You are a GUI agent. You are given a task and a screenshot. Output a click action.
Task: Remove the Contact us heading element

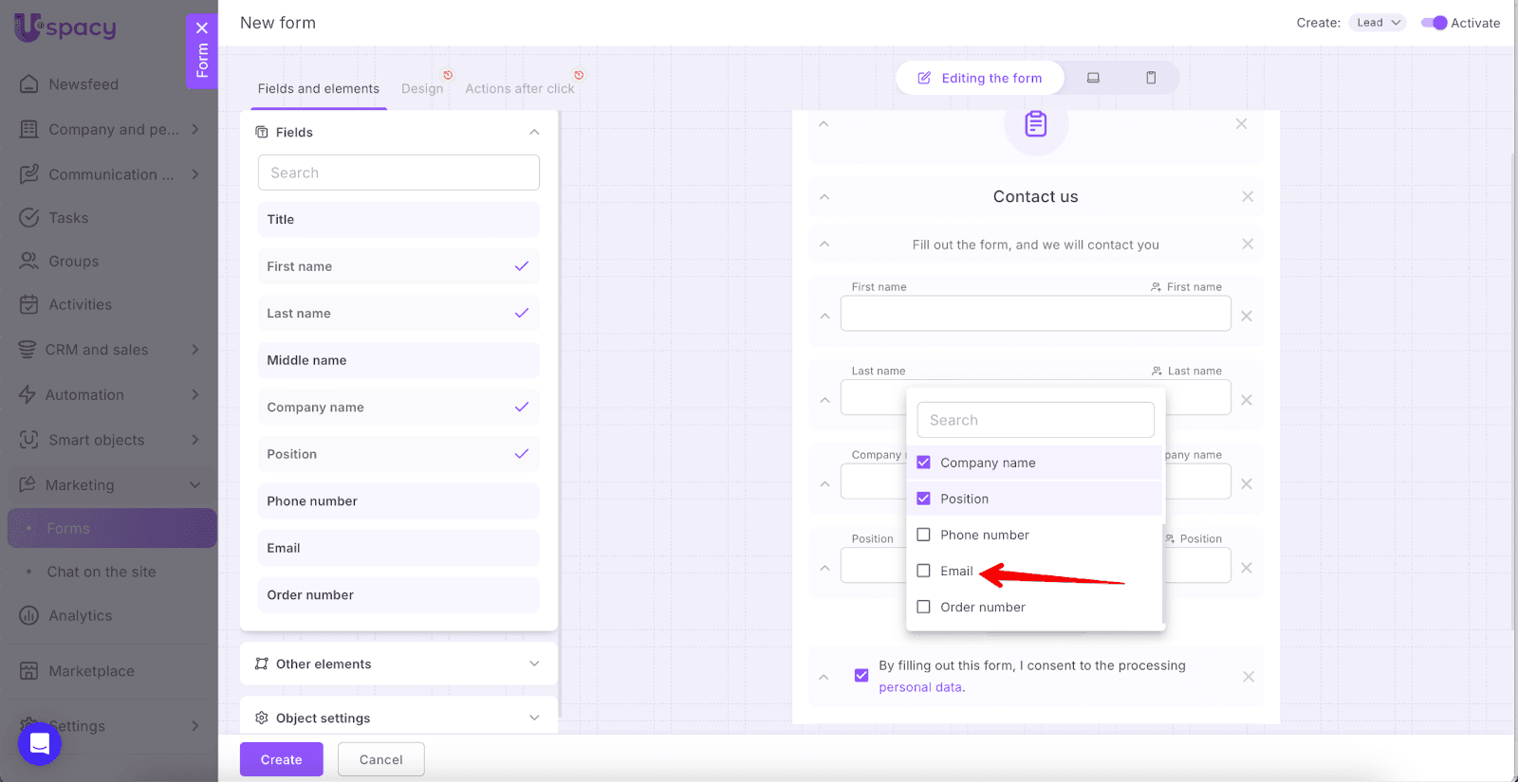point(1248,196)
